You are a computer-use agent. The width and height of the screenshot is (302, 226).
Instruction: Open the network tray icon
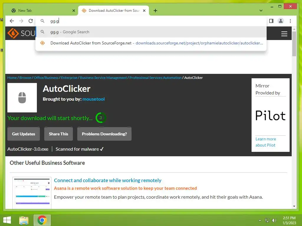pyautogui.click(x=267, y=220)
